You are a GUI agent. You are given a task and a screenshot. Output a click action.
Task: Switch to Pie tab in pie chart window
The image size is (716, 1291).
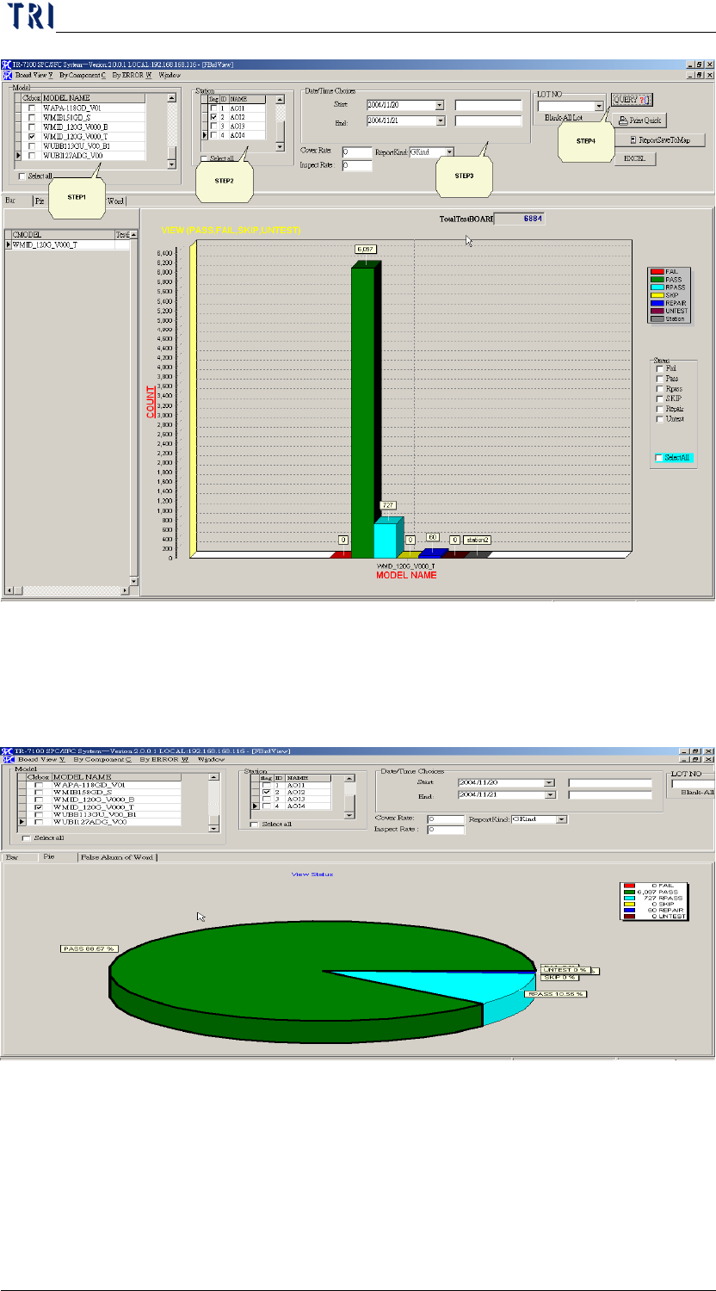(50, 857)
